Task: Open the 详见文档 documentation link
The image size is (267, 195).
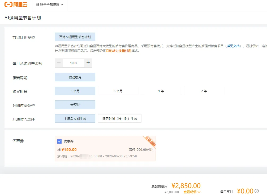Action: [233, 46]
